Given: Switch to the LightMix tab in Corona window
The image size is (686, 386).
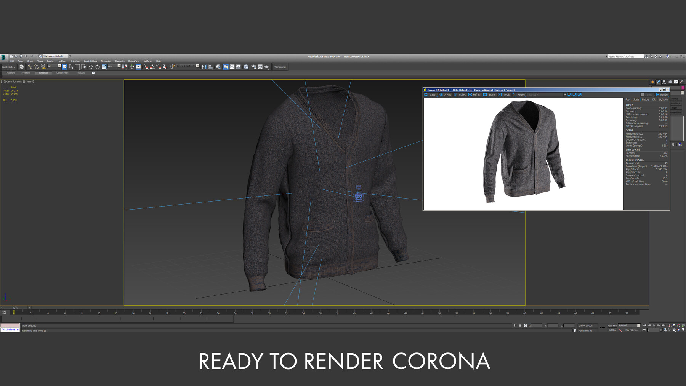Looking at the screenshot, I should pos(663,99).
